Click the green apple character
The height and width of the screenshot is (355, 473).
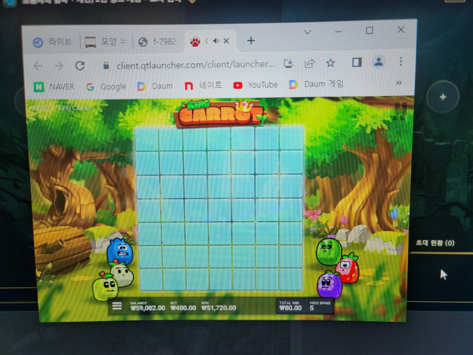(105, 286)
